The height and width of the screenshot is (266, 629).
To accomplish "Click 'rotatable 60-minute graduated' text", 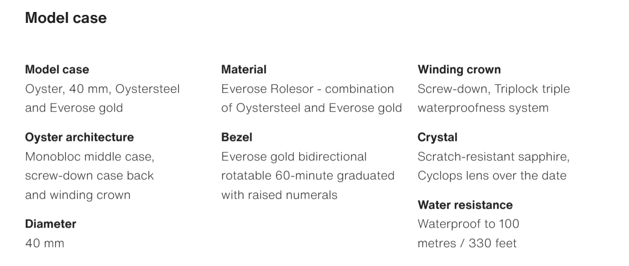I will tap(308, 175).
